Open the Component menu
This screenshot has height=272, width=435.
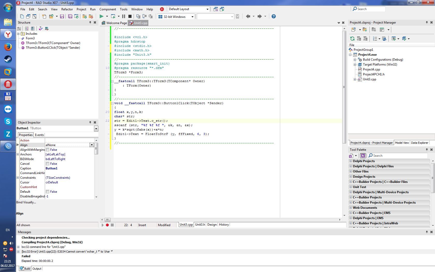(x=108, y=9)
